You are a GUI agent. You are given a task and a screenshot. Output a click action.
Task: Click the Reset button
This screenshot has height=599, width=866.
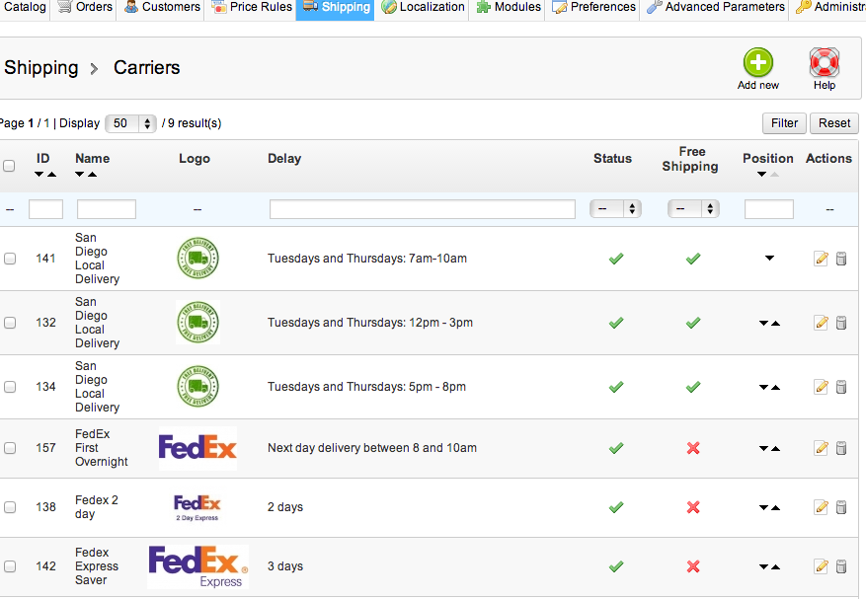click(x=834, y=123)
